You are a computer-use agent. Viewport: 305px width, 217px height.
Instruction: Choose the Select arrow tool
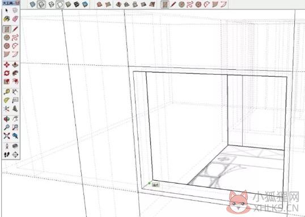coord(7,10)
